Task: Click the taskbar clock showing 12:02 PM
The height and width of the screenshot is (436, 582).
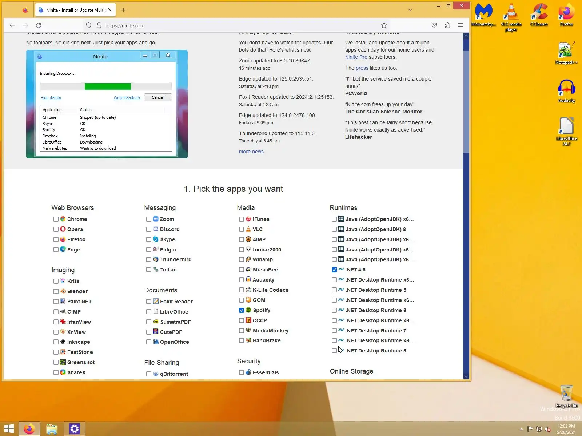Action: pyautogui.click(x=566, y=429)
